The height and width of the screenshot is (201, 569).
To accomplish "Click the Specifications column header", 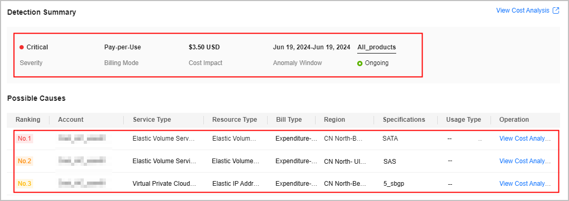I will pyautogui.click(x=404, y=120).
